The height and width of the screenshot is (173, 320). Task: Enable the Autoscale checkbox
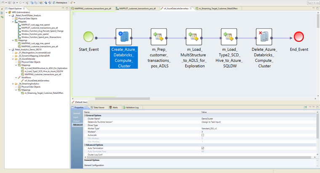click(203, 135)
